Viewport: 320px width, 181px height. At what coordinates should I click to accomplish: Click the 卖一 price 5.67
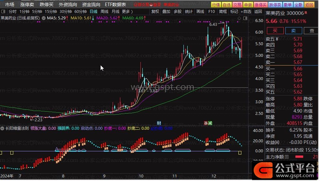pyautogui.click(x=298, y=62)
